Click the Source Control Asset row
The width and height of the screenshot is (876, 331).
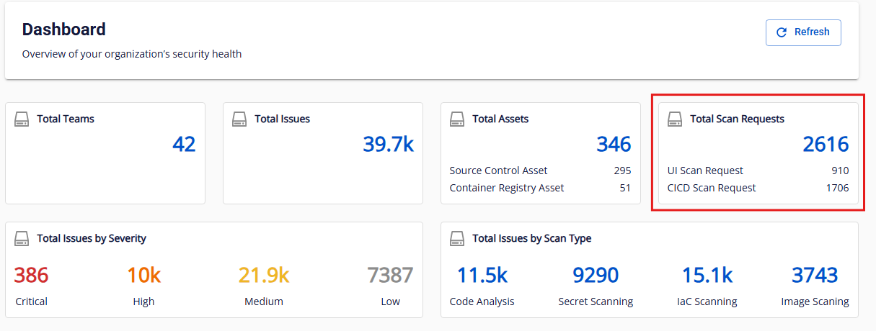540,171
